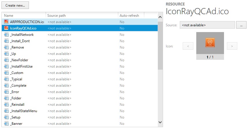Sort by Source path column header
This screenshot has width=248, height=128.
(x=82, y=15)
